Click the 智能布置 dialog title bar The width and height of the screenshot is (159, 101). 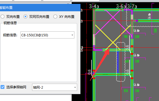40,8
